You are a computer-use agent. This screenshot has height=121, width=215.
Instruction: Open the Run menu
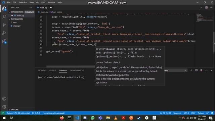[43, 2]
